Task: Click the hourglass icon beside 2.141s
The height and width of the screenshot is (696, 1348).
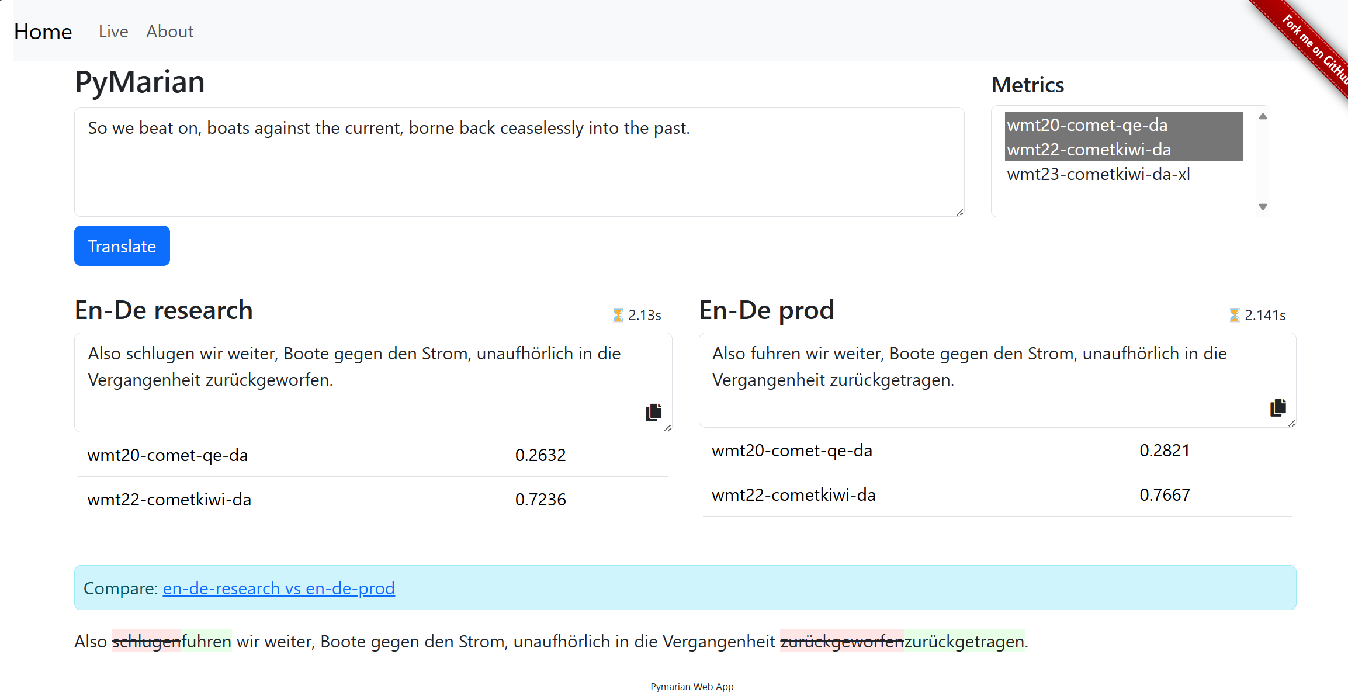Action: pyautogui.click(x=1234, y=316)
